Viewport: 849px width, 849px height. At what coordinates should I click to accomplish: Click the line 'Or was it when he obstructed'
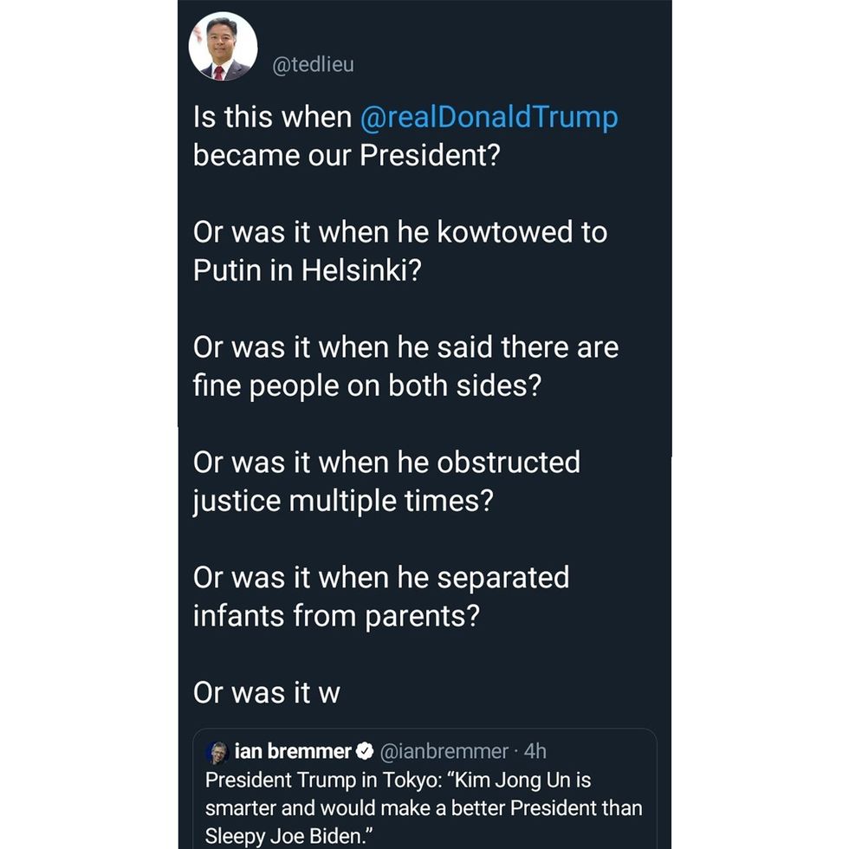[x=386, y=463]
